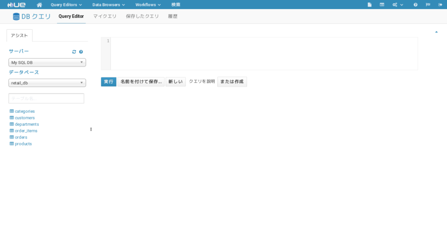Click the departments table icon
This screenshot has width=447, height=230.
pos(12,125)
